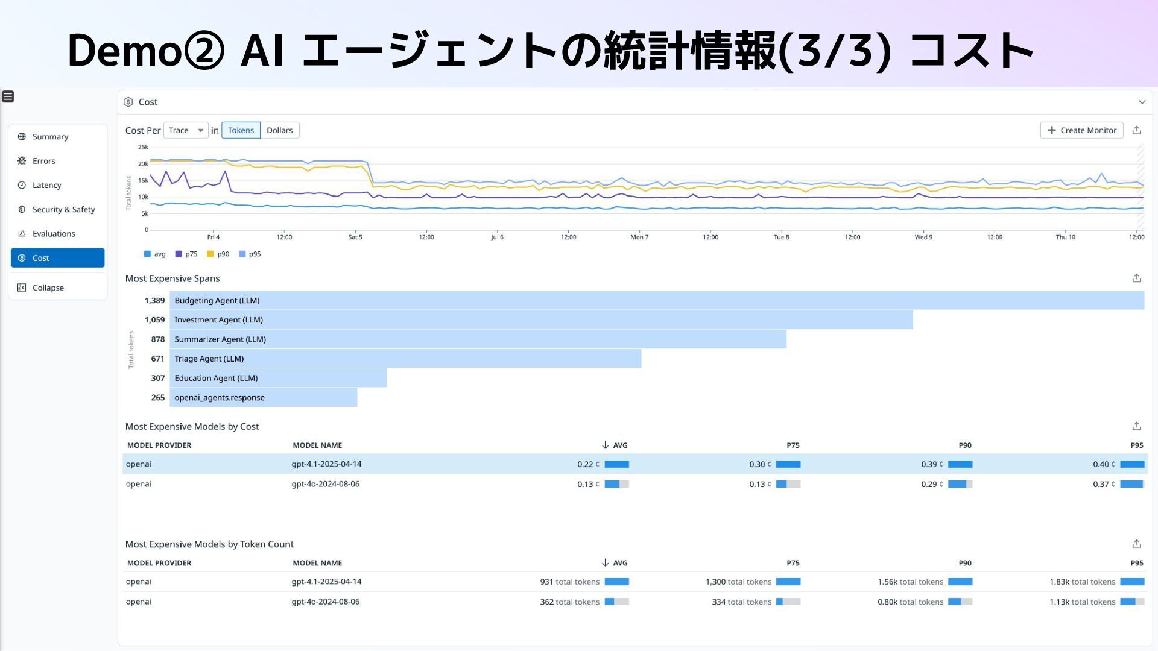Click the Models by Cost export icon
The height and width of the screenshot is (651, 1158).
pyautogui.click(x=1136, y=426)
